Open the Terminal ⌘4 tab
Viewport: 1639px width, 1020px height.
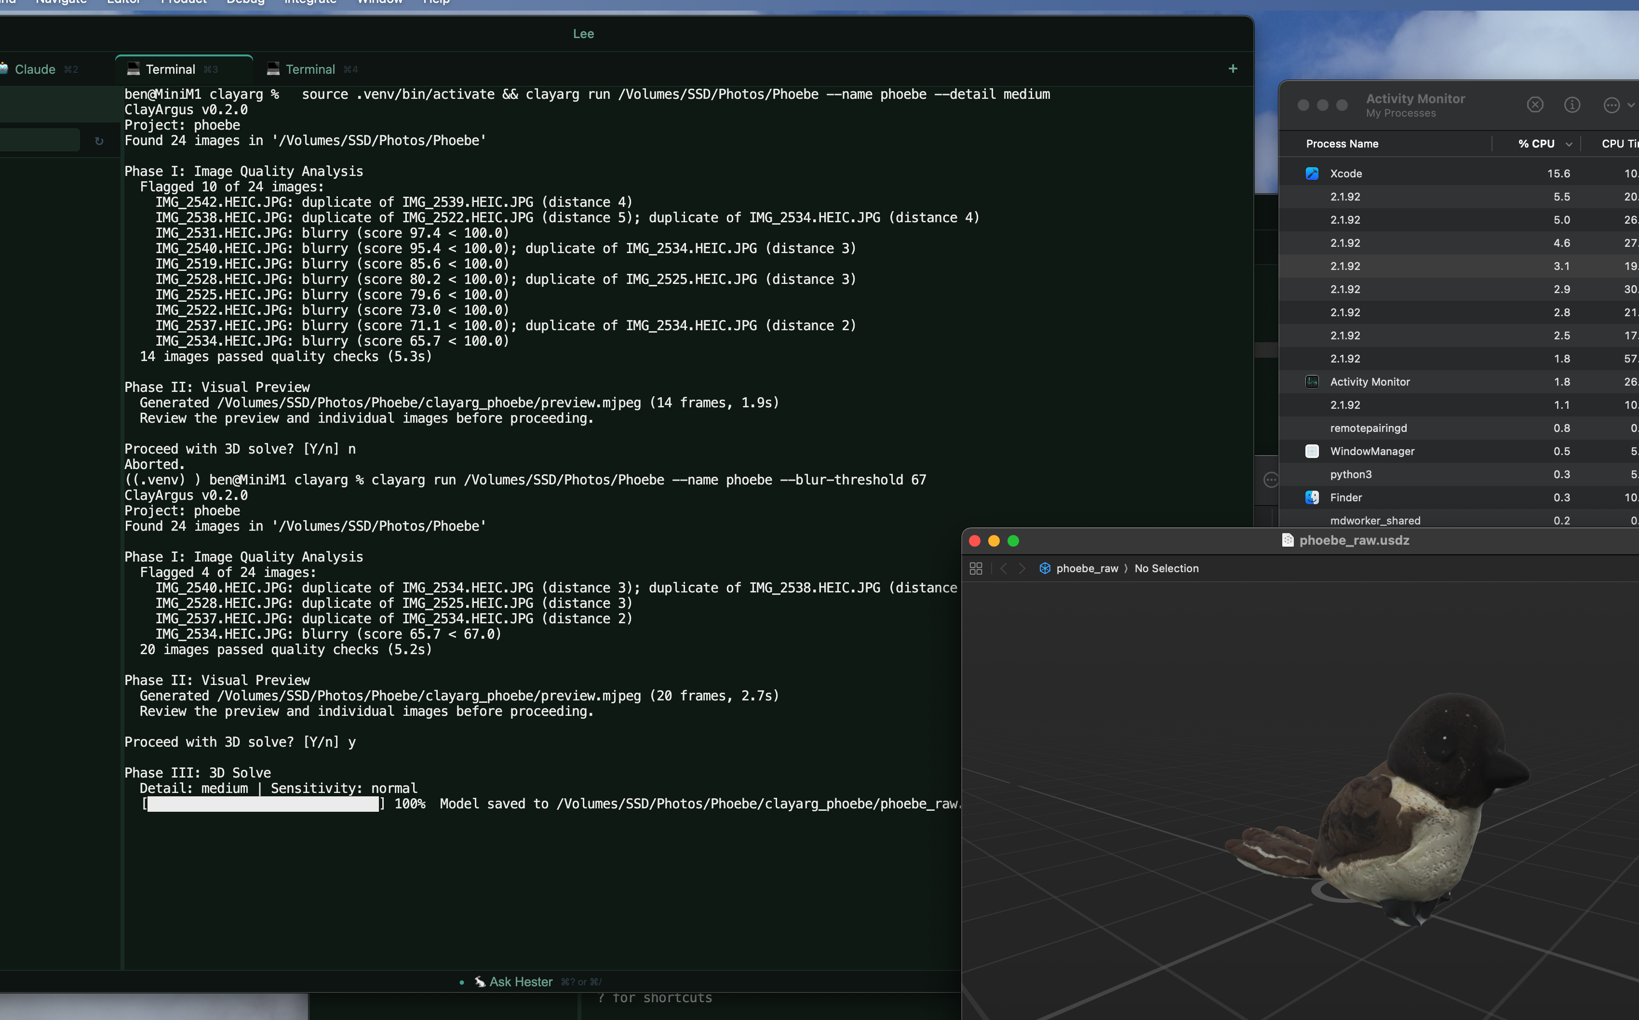click(311, 69)
